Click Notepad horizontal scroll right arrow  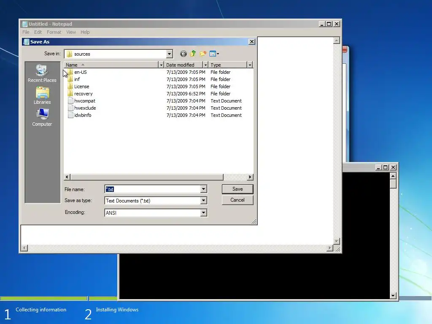[x=330, y=248]
